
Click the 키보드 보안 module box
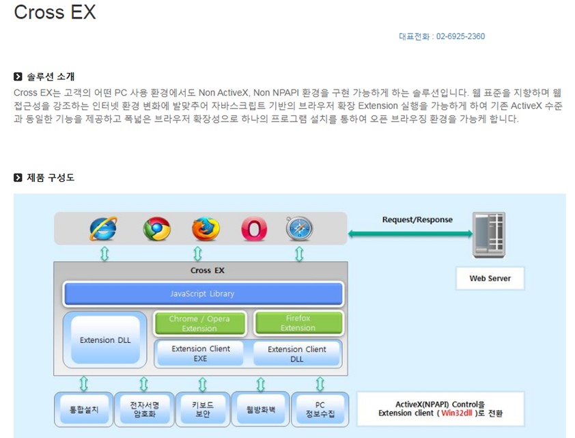203,409
